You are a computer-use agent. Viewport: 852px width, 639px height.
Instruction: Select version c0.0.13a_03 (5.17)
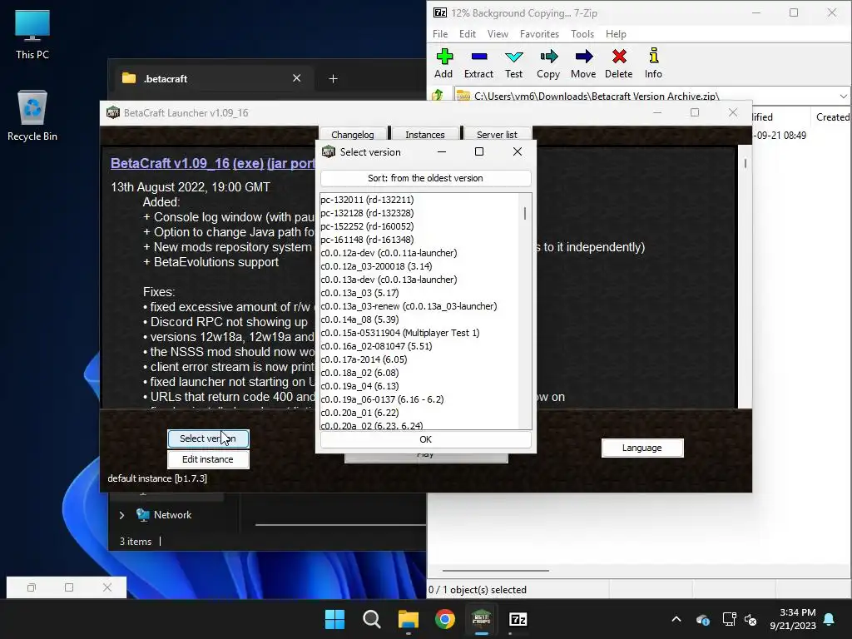pos(419,293)
